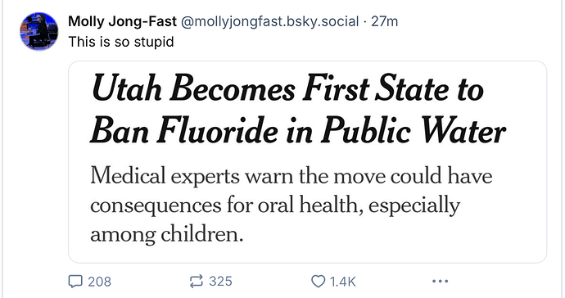This screenshot has width=565, height=298.
Task: Click the 325 repost count
Action: [x=220, y=282]
